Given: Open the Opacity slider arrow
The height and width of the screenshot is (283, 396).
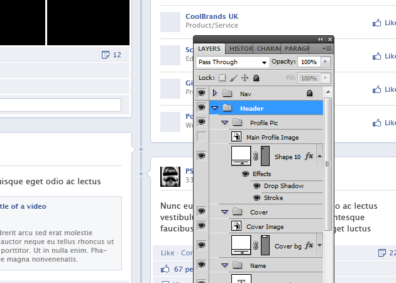Looking at the screenshot, I should 325,62.
